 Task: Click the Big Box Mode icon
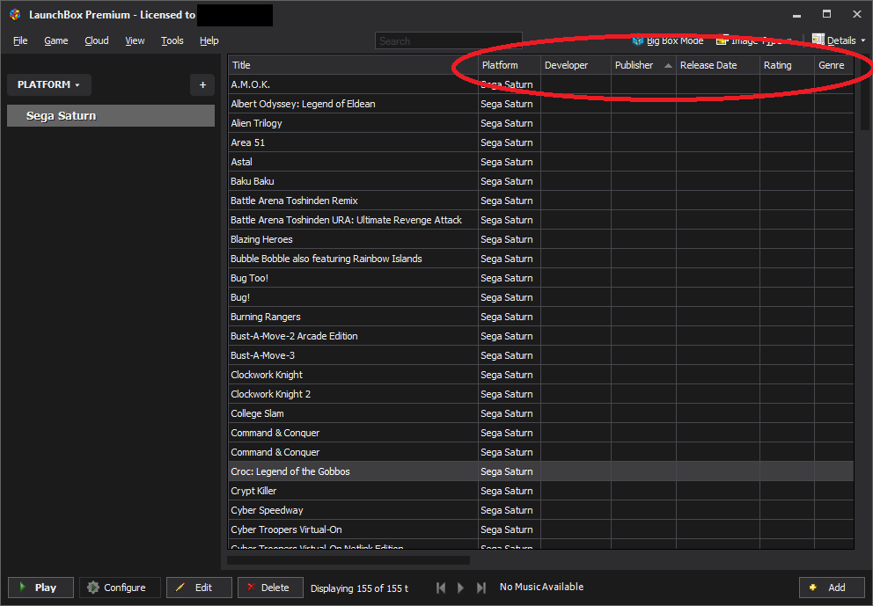click(x=638, y=40)
